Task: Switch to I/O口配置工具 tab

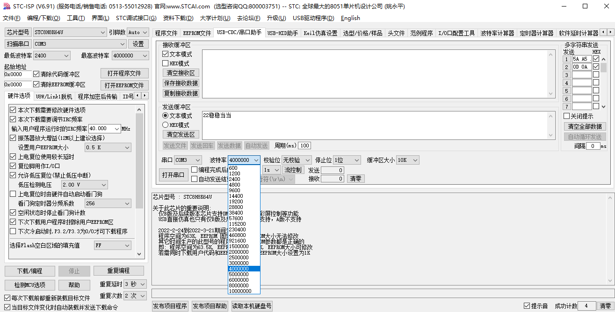Action: coord(456,33)
